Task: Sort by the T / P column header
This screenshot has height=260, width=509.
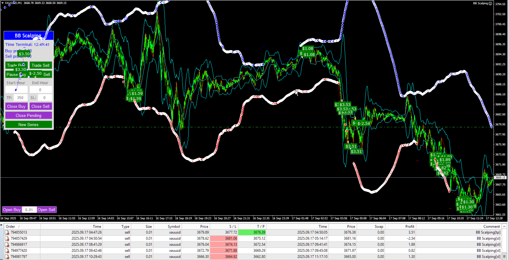Action: (x=252, y=227)
